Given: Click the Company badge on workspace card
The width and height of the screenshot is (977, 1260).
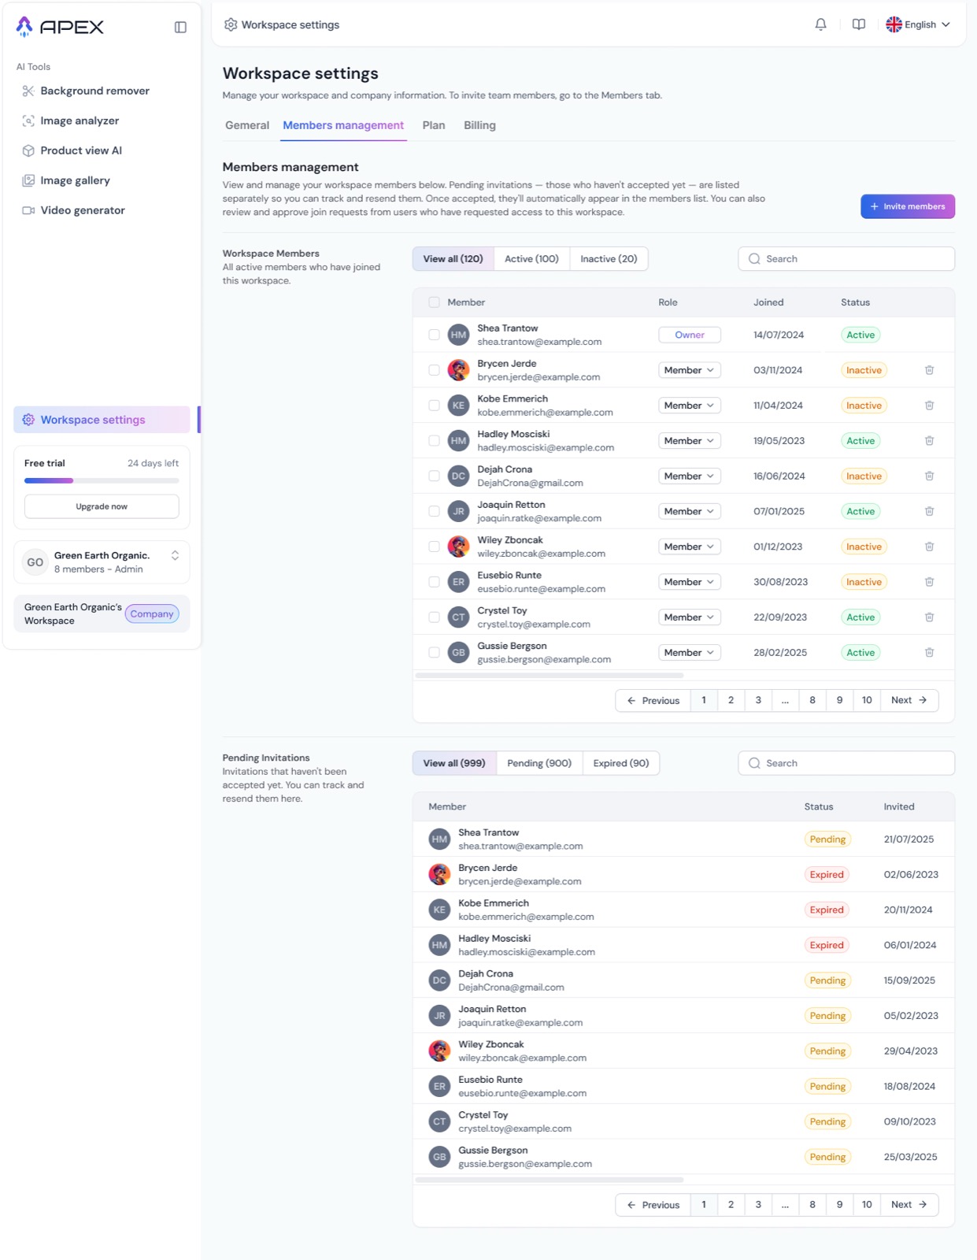Looking at the screenshot, I should tap(152, 614).
